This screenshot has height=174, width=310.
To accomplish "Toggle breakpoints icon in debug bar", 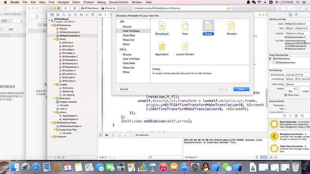I will point(107,135).
